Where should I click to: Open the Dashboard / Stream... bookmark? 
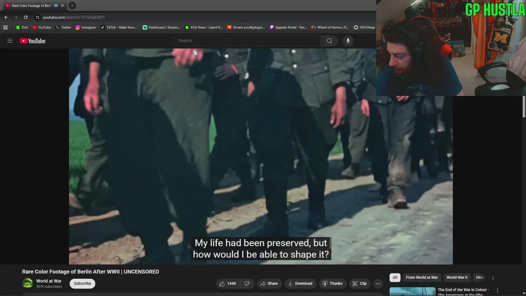161,28
